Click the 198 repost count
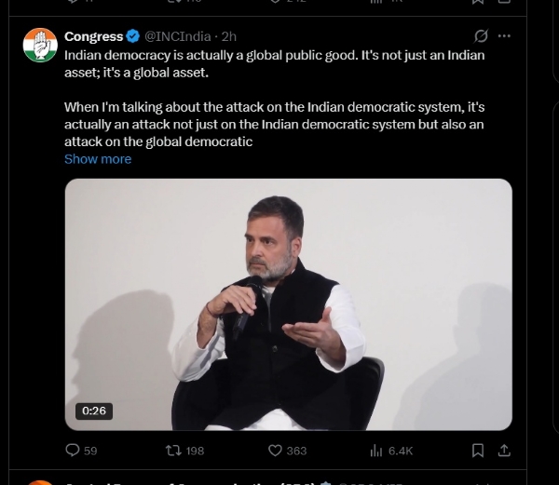 (x=195, y=451)
